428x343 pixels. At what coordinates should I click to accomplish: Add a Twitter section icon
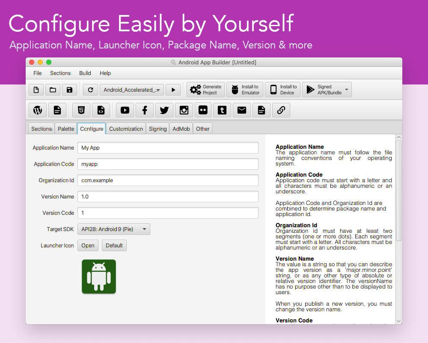[x=164, y=110]
